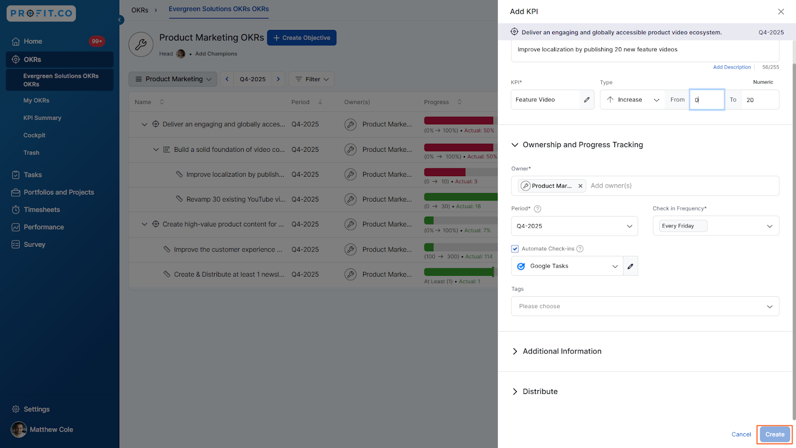The width and height of the screenshot is (796, 448).
Task: Collapse the Build a solid foundation row
Action: click(156, 149)
